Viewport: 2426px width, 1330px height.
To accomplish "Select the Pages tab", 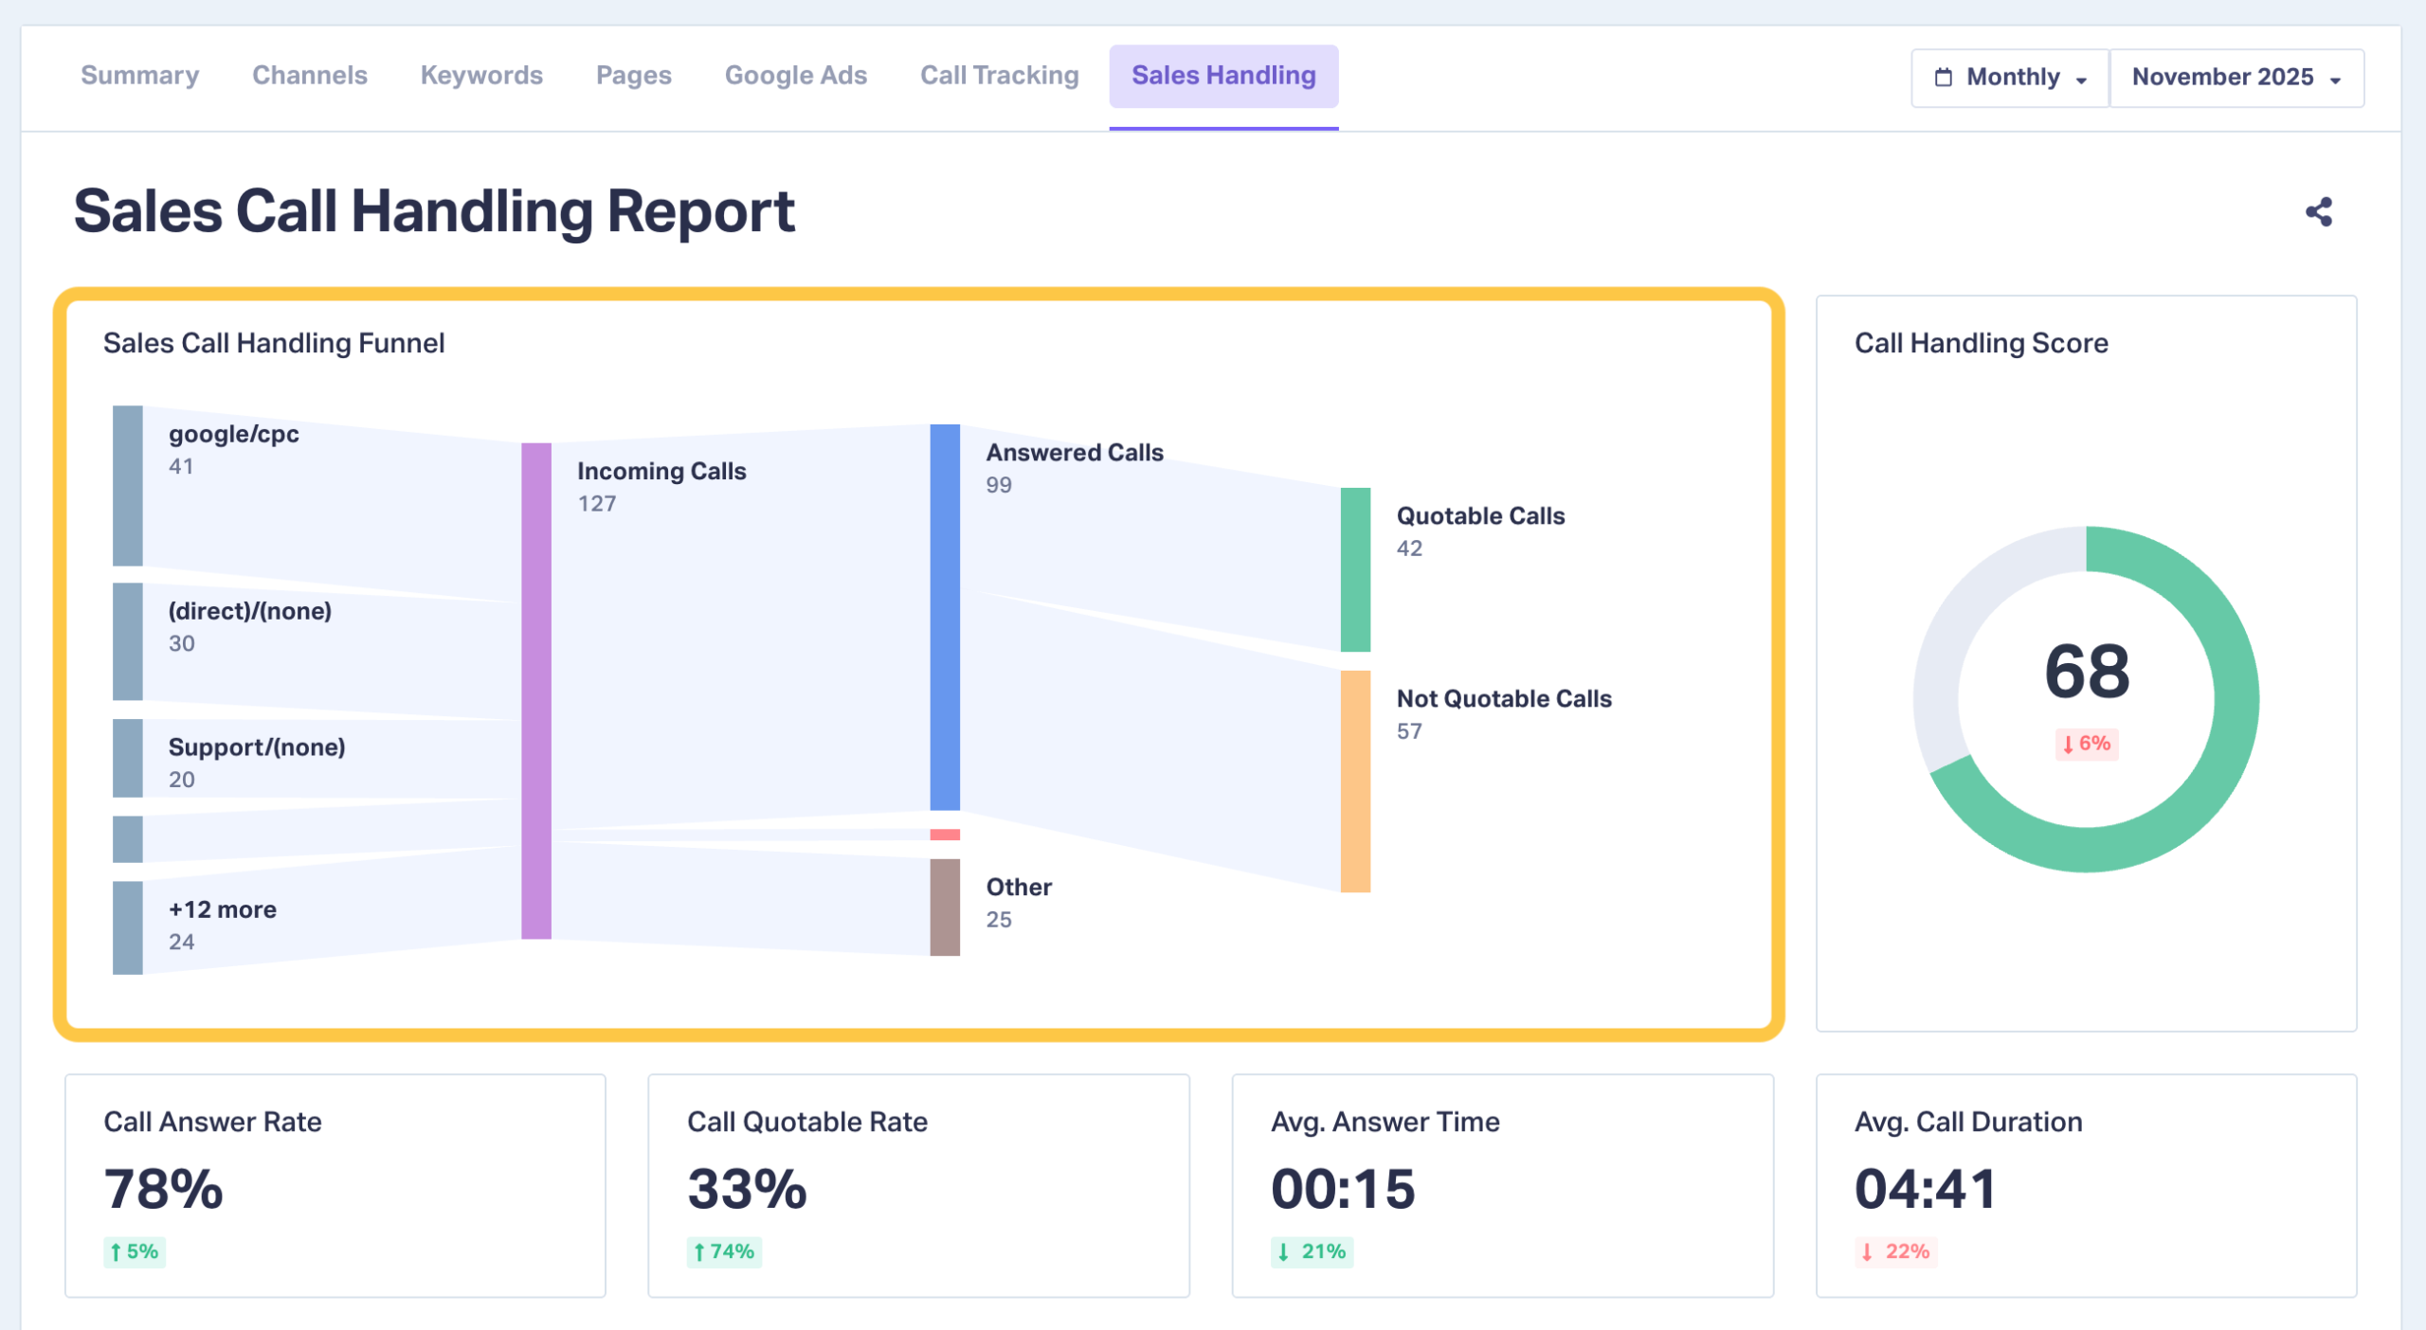I will click(x=633, y=75).
